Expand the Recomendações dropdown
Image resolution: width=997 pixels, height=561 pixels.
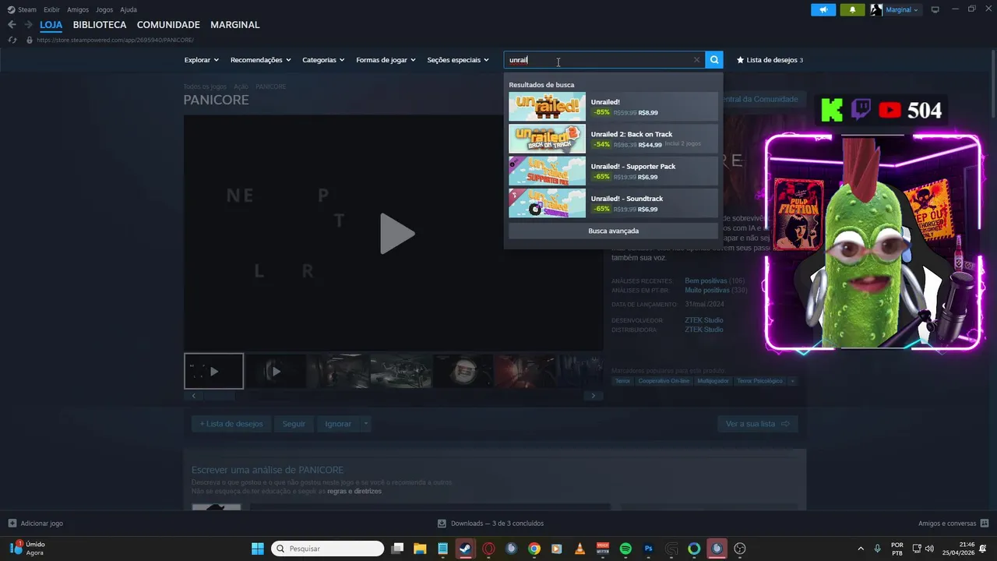click(x=260, y=60)
